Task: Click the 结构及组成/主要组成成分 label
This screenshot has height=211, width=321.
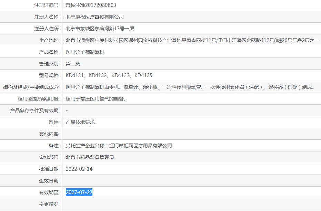Action: [x=31, y=87]
